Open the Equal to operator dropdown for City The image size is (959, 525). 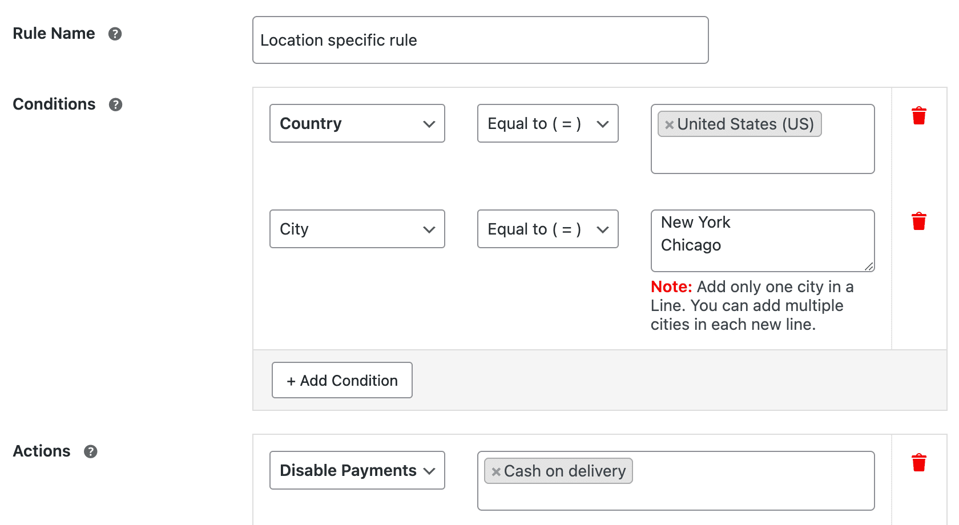tap(547, 229)
